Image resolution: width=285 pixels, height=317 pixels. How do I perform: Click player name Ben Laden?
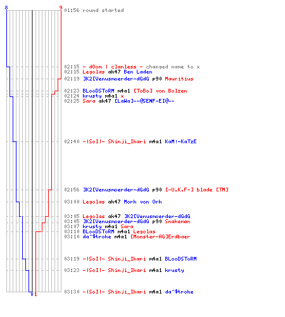[x=138, y=72]
